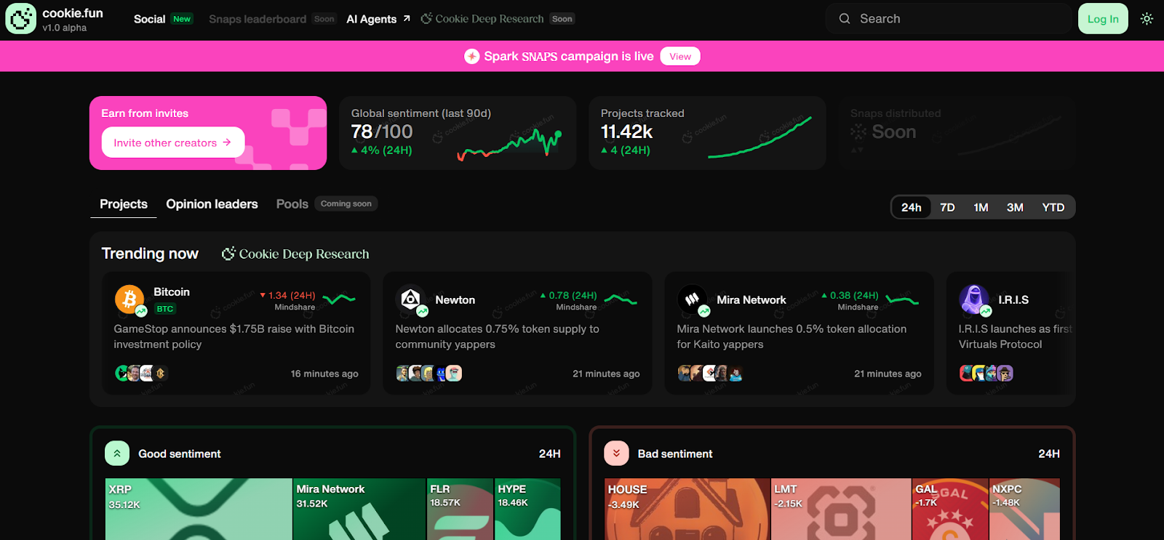Click the Good sentiment up-chevron icon
The width and height of the screenshot is (1164, 540).
(x=117, y=454)
